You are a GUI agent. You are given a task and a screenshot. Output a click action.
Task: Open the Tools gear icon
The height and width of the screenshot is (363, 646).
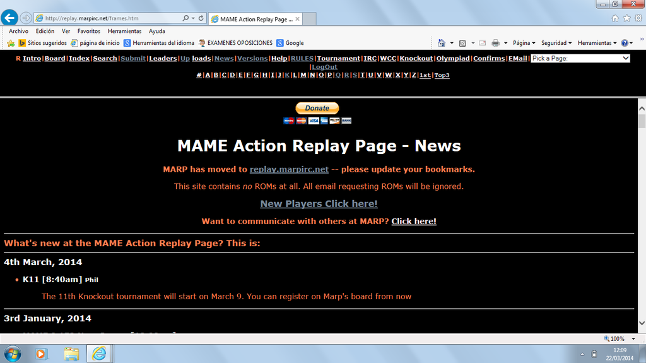pos(638,18)
